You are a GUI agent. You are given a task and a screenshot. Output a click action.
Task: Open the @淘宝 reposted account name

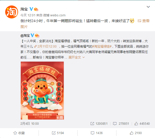click(x=25, y=36)
